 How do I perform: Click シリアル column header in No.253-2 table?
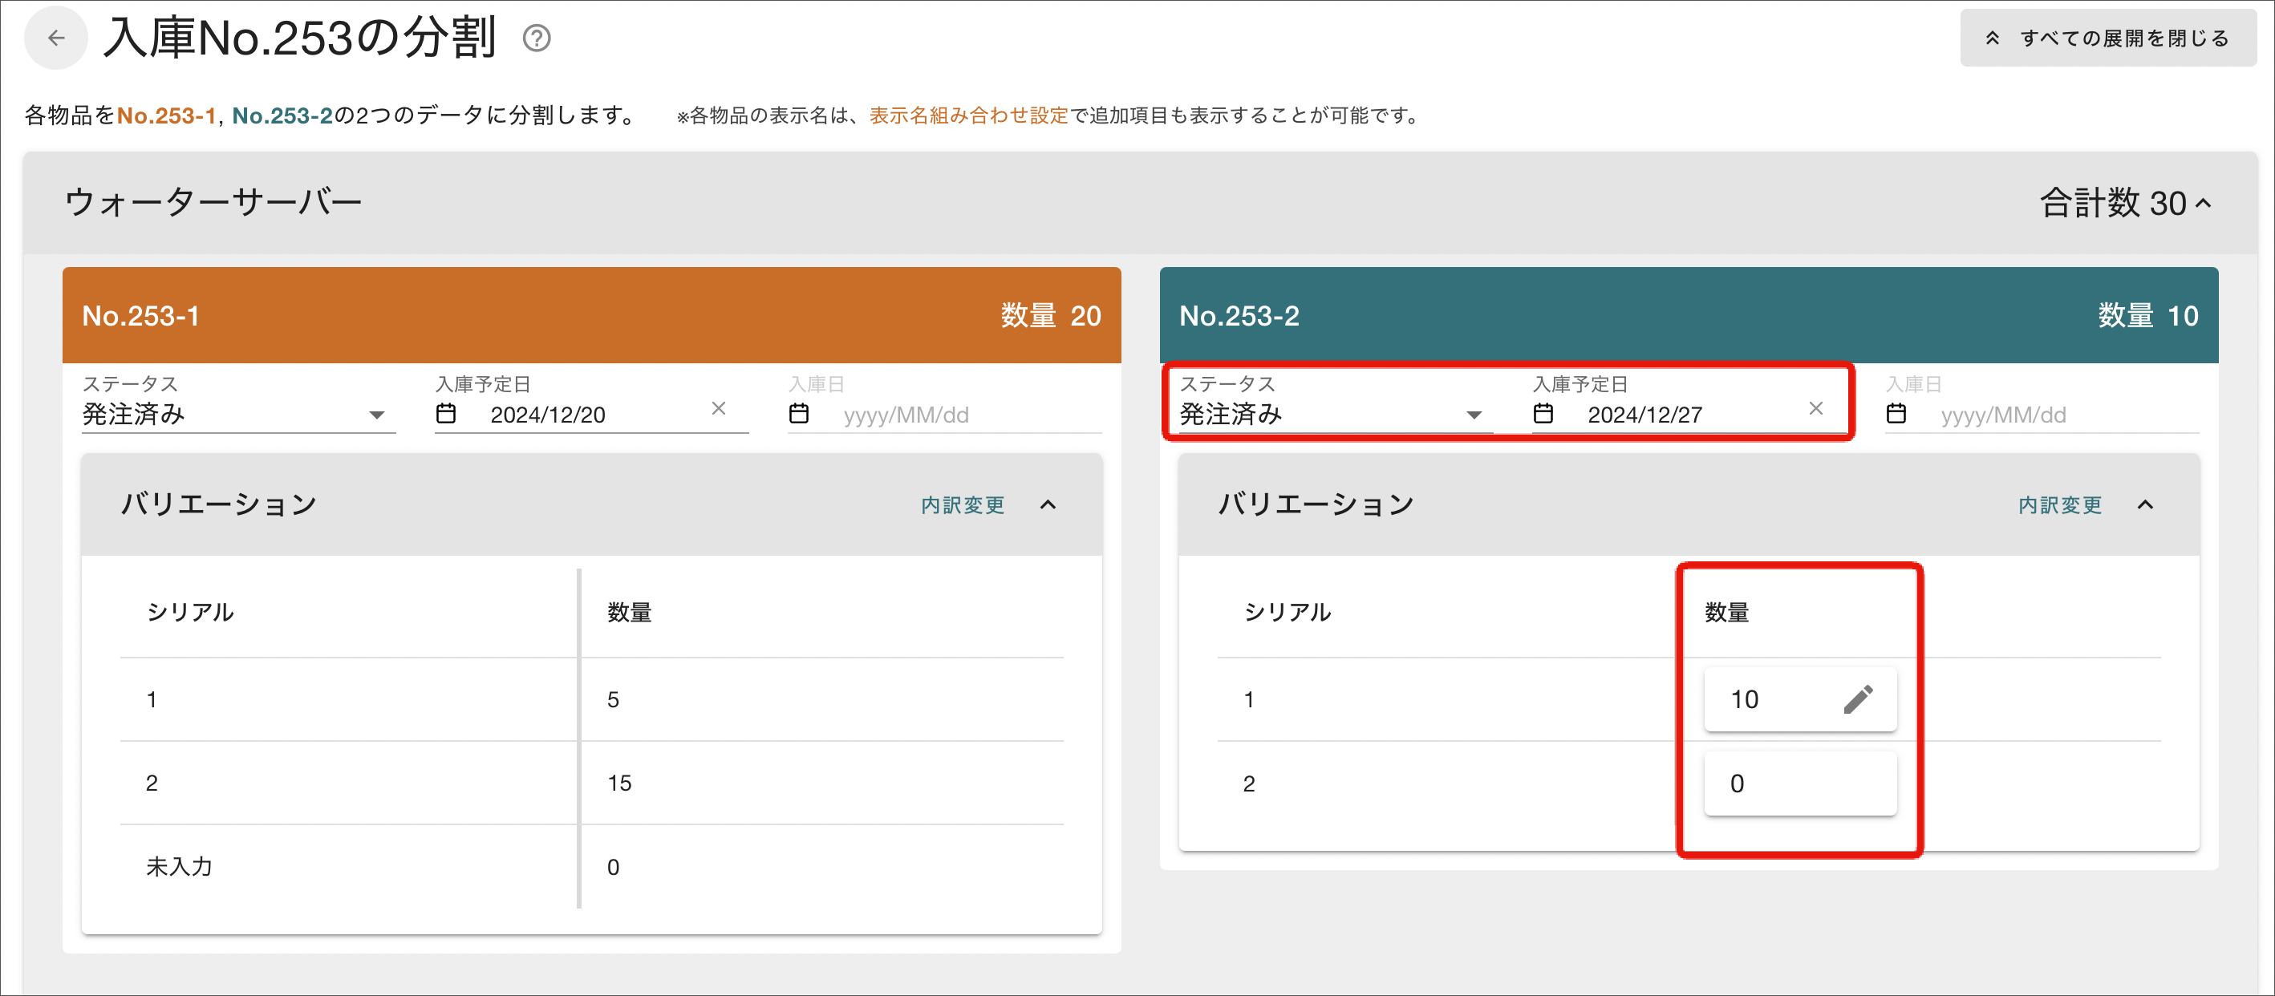click(x=1288, y=613)
